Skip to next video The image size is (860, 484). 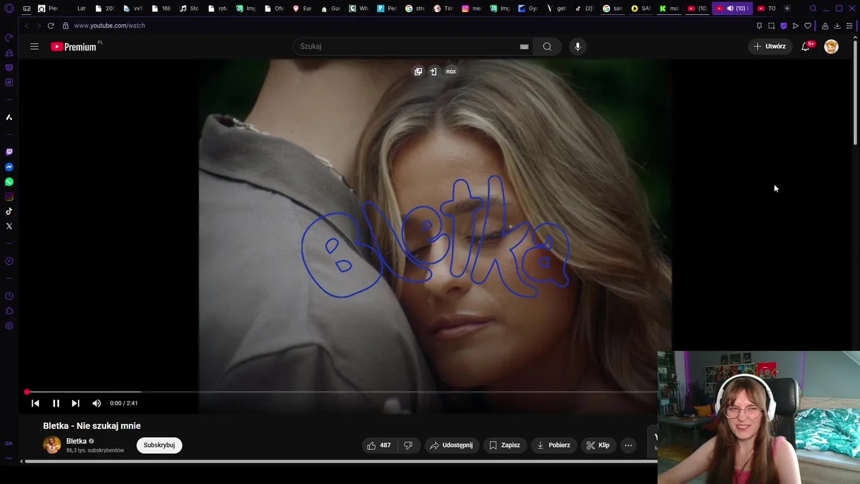point(75,403)
